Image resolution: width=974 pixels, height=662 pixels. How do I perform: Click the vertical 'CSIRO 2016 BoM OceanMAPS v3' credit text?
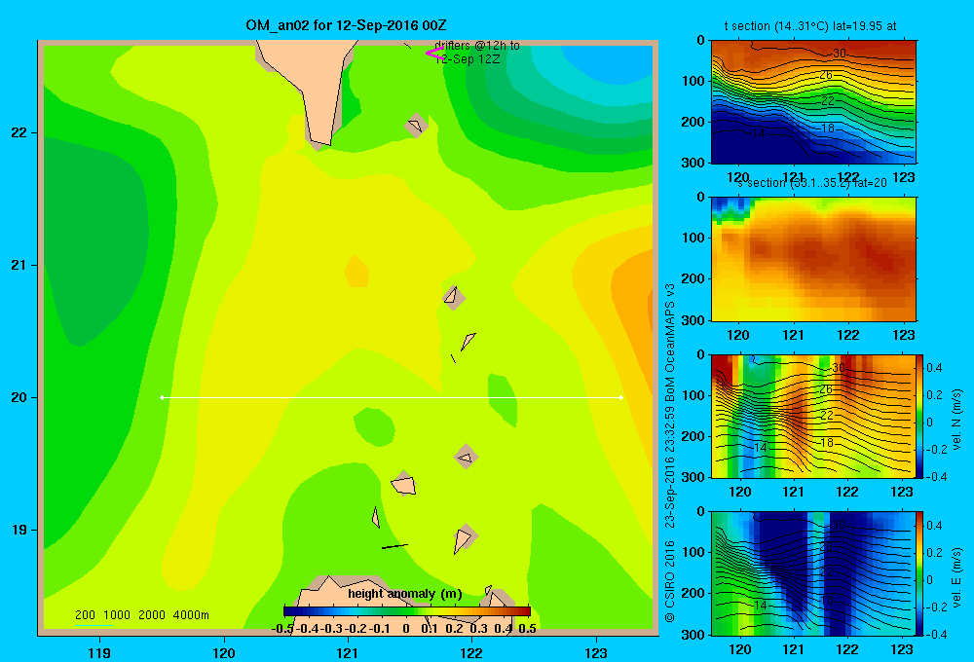670,454
